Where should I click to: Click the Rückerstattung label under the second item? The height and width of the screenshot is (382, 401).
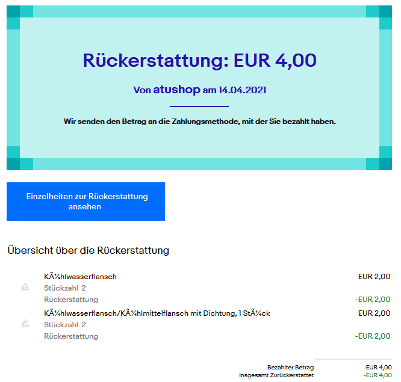71,336
